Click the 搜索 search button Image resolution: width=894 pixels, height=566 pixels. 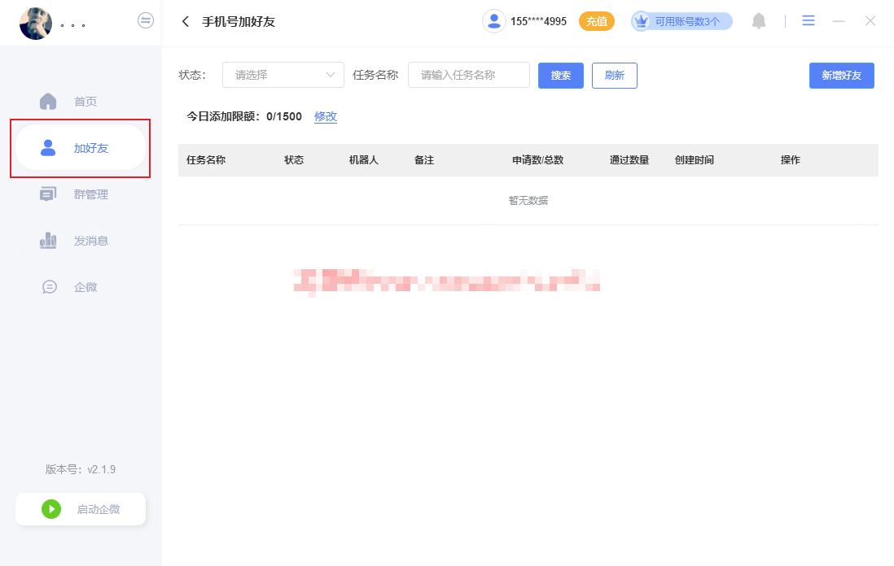pos(560,75)
